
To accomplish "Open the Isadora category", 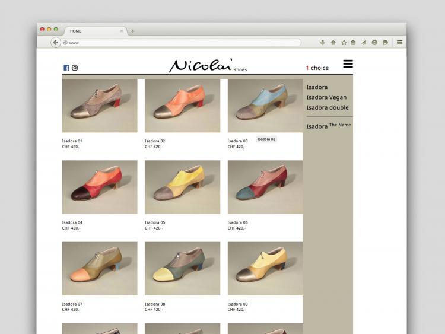I will click(x=317, y=87).
